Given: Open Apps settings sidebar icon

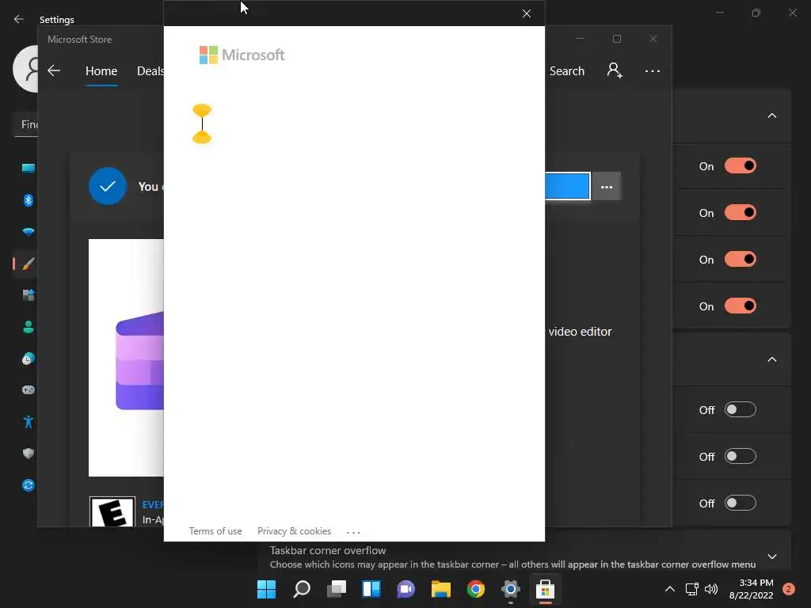Looking at the screenshot, I should pyautogui.click(x=29, y=295).
